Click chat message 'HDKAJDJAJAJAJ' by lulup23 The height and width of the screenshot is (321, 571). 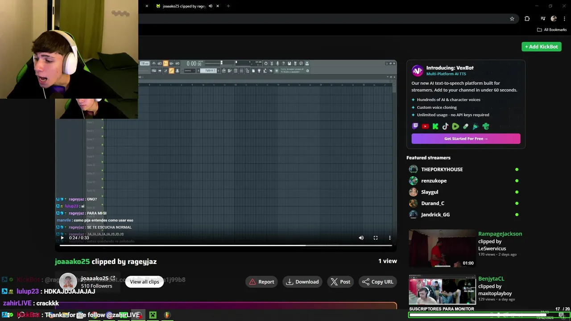pos(70,291)
